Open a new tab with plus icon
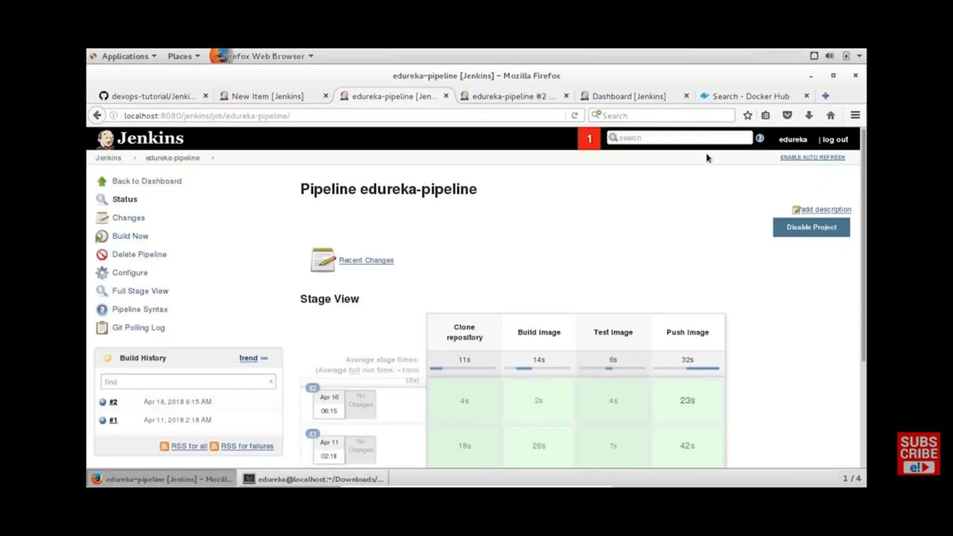Viewport: 953px width, 536px height. click(825, 96)
